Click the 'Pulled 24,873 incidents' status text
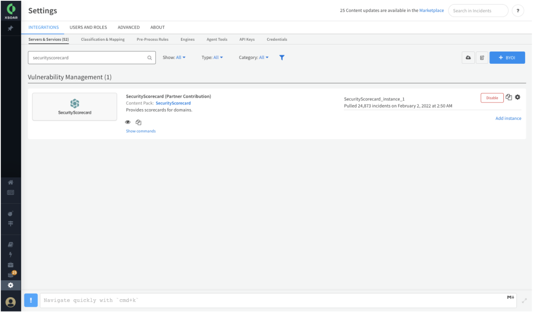Viewport: 533px width, 312px height. [398, 106]
